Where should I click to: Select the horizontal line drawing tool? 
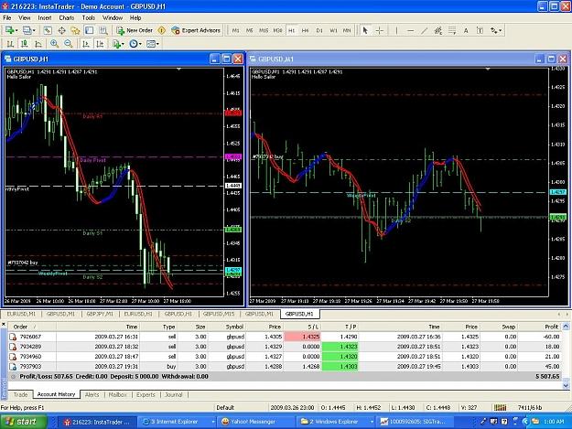click(410, 30)
